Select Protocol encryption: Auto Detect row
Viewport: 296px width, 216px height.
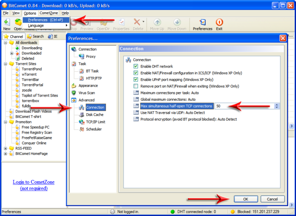[x=189, y=119]
